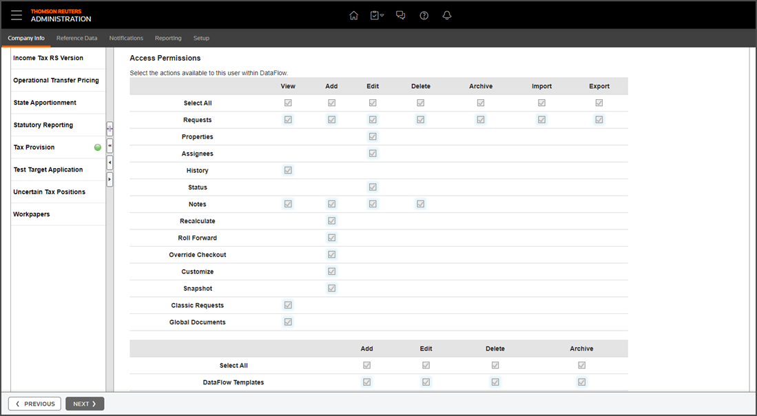Toggle Classic Requests View checkbox

click(288, 305)
